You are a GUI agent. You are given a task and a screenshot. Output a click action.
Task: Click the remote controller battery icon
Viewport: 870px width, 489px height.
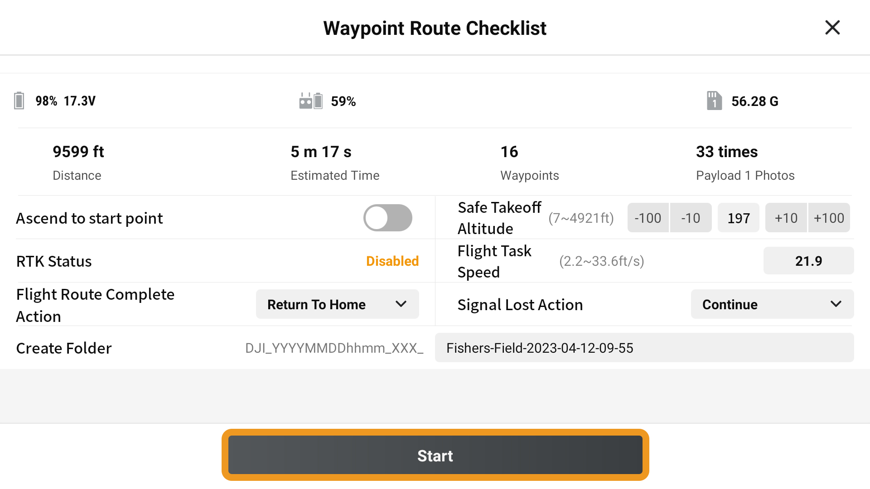311,101
